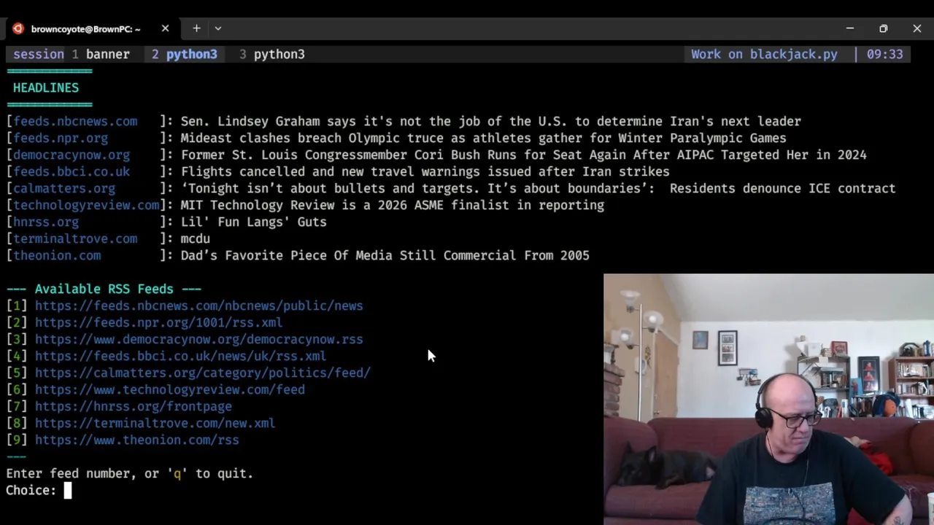Select the browncoyote@BrownPC tab title
934x525 pixels.
point(85,29)
